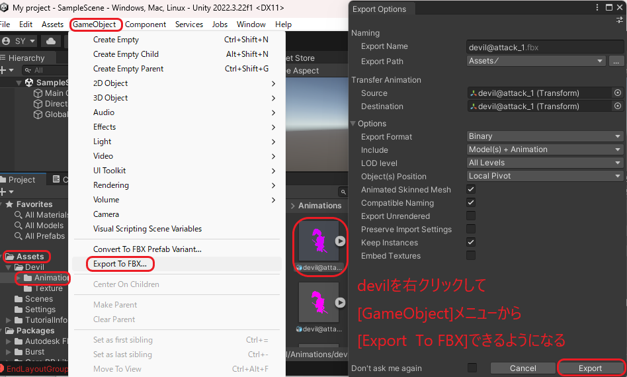627x377 pixels.
Task: Click the Source object picker circle
Action: tap(618, 93)
